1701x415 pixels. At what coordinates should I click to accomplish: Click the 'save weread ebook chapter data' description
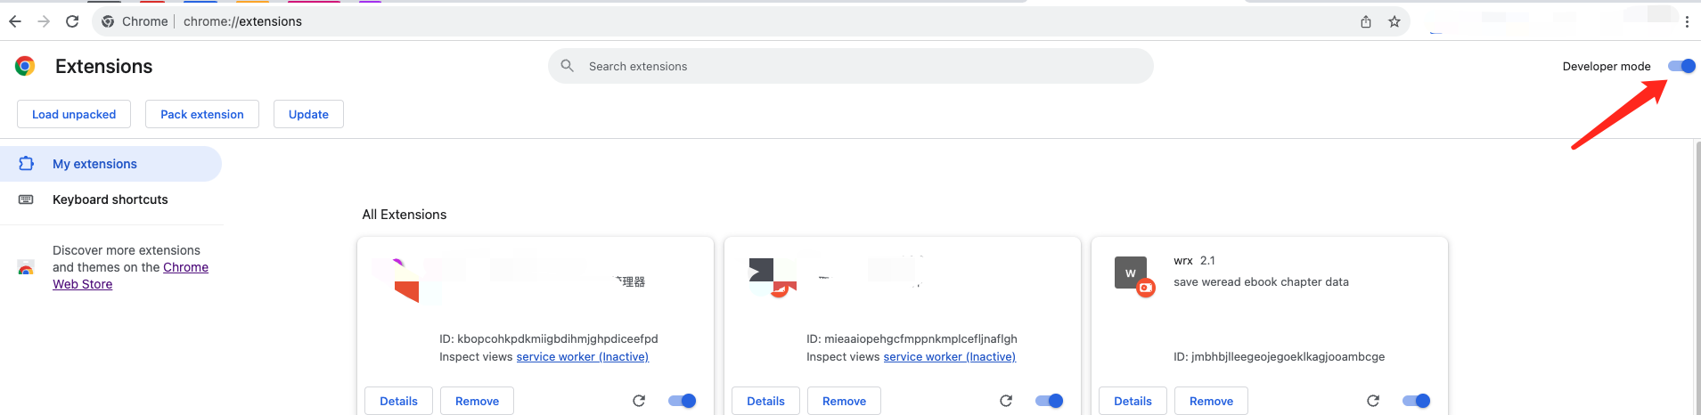tap(1261, 282)
